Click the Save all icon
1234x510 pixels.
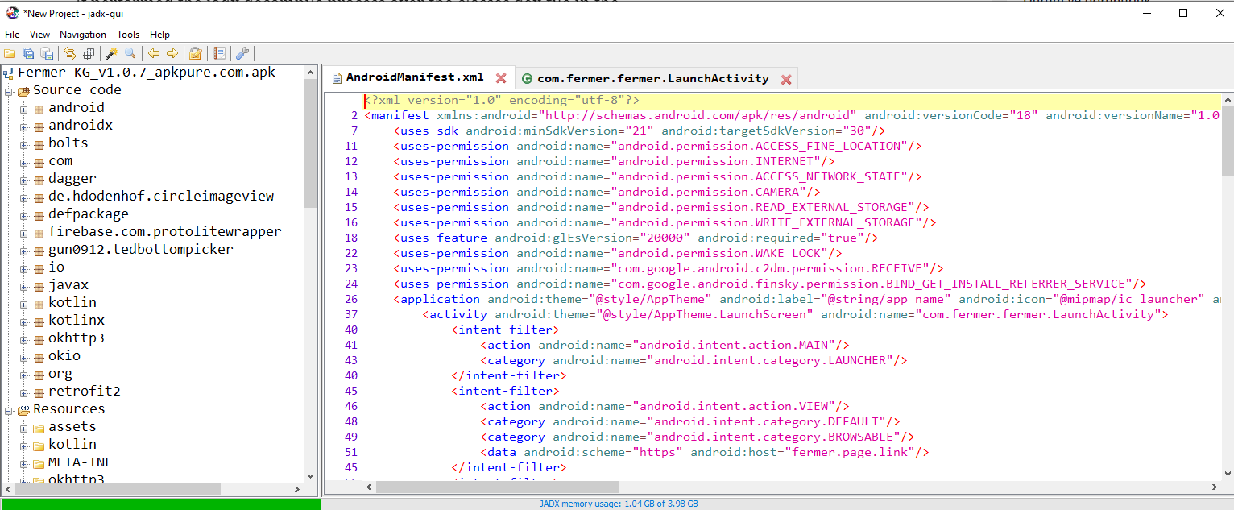pos(28,54)
